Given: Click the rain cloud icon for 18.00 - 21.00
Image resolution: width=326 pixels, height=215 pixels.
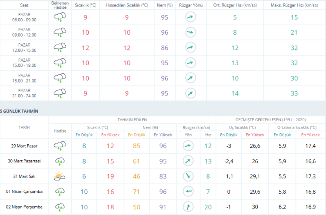Looking at the screenshot, I should tap(60, 78).
